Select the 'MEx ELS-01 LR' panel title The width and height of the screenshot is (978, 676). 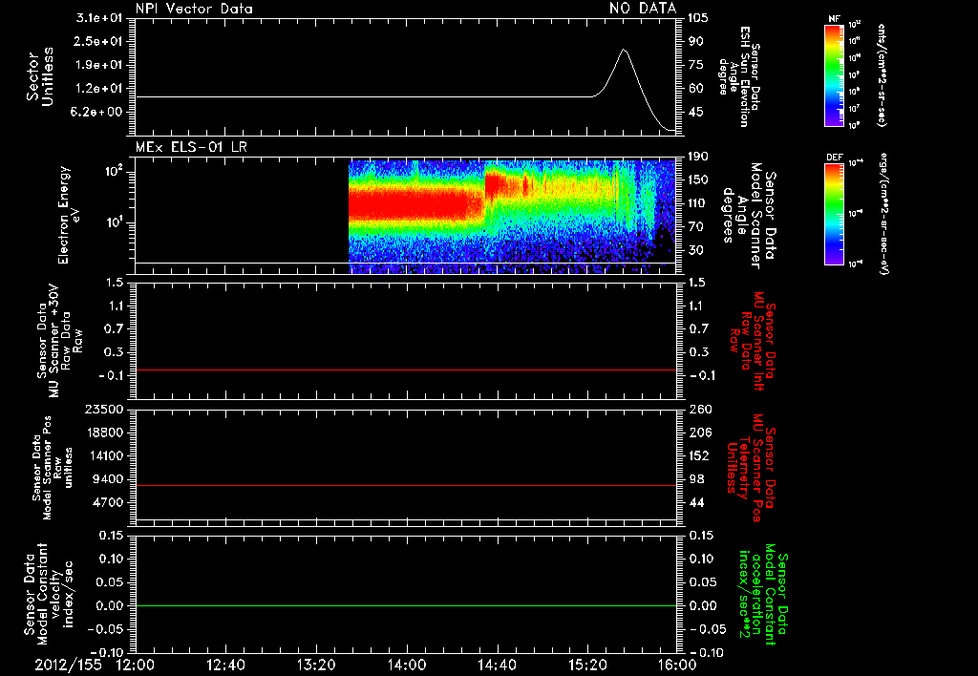(x=191, y=148)
